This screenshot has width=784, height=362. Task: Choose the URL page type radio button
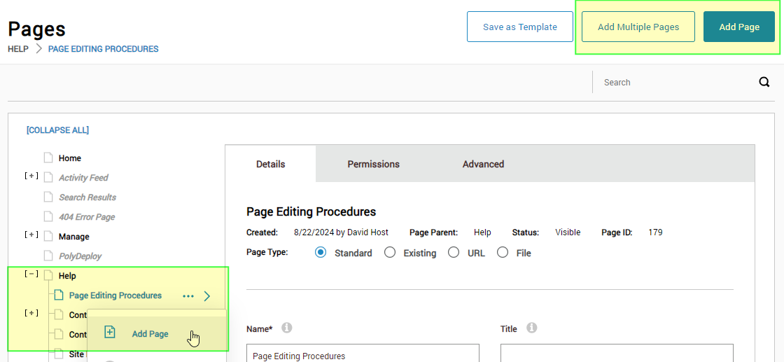(x=454, y=253)
